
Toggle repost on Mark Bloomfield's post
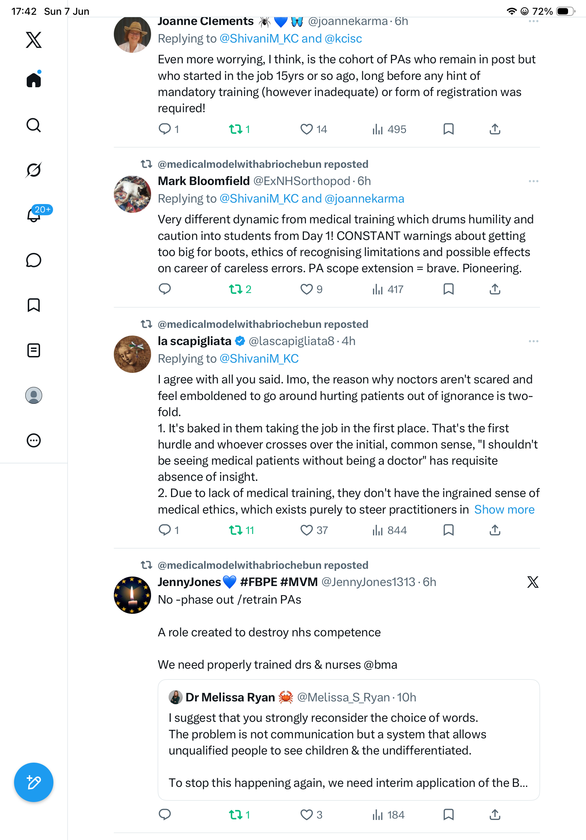[240, 289]
